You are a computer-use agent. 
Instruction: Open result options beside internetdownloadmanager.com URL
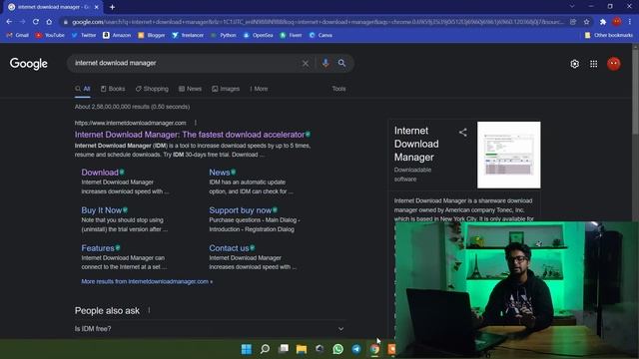click(x=196, y=123)
